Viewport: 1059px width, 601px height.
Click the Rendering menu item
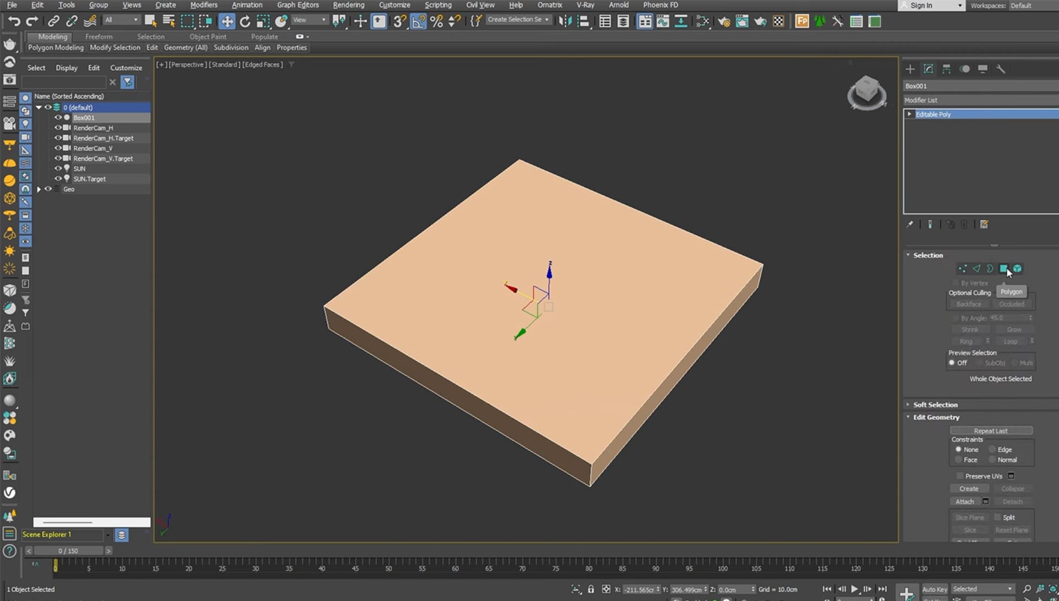click(347, 5)
